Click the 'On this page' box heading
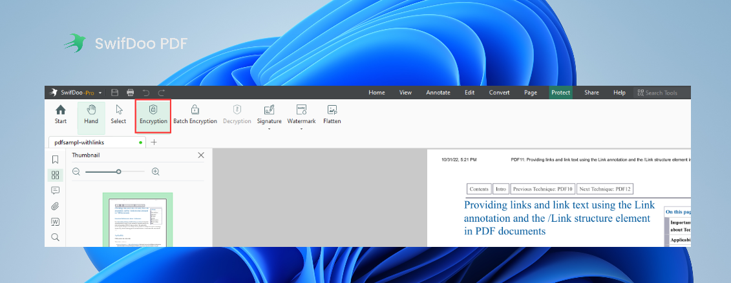 pyautogui.click(x=679, y=212)
